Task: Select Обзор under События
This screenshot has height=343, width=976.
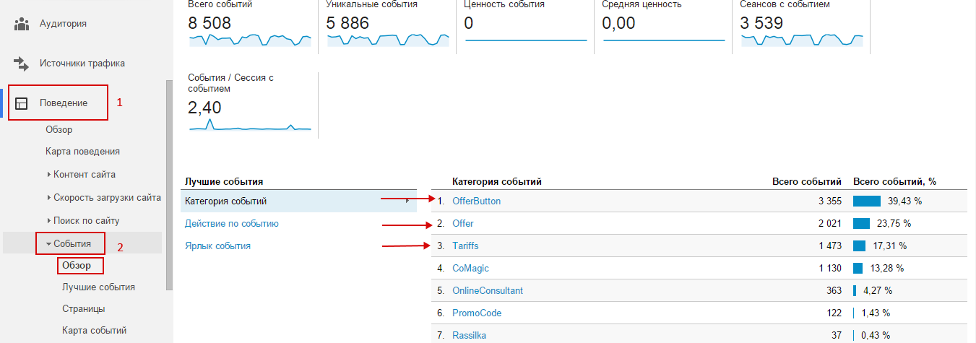Action: 77,265
